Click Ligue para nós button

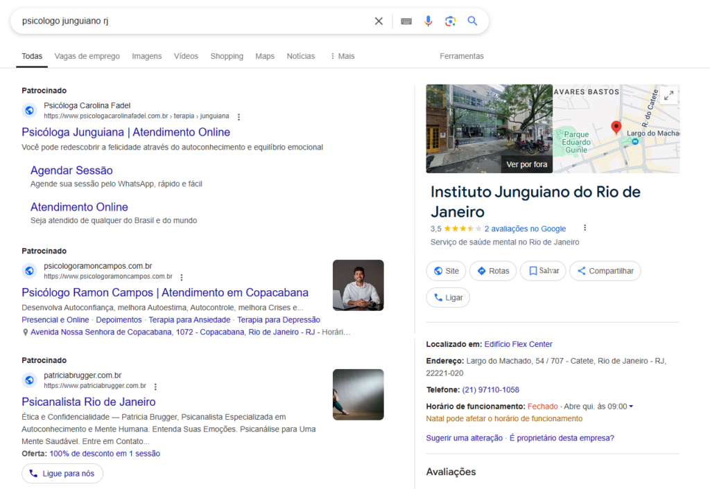click(x=62, y=474)
